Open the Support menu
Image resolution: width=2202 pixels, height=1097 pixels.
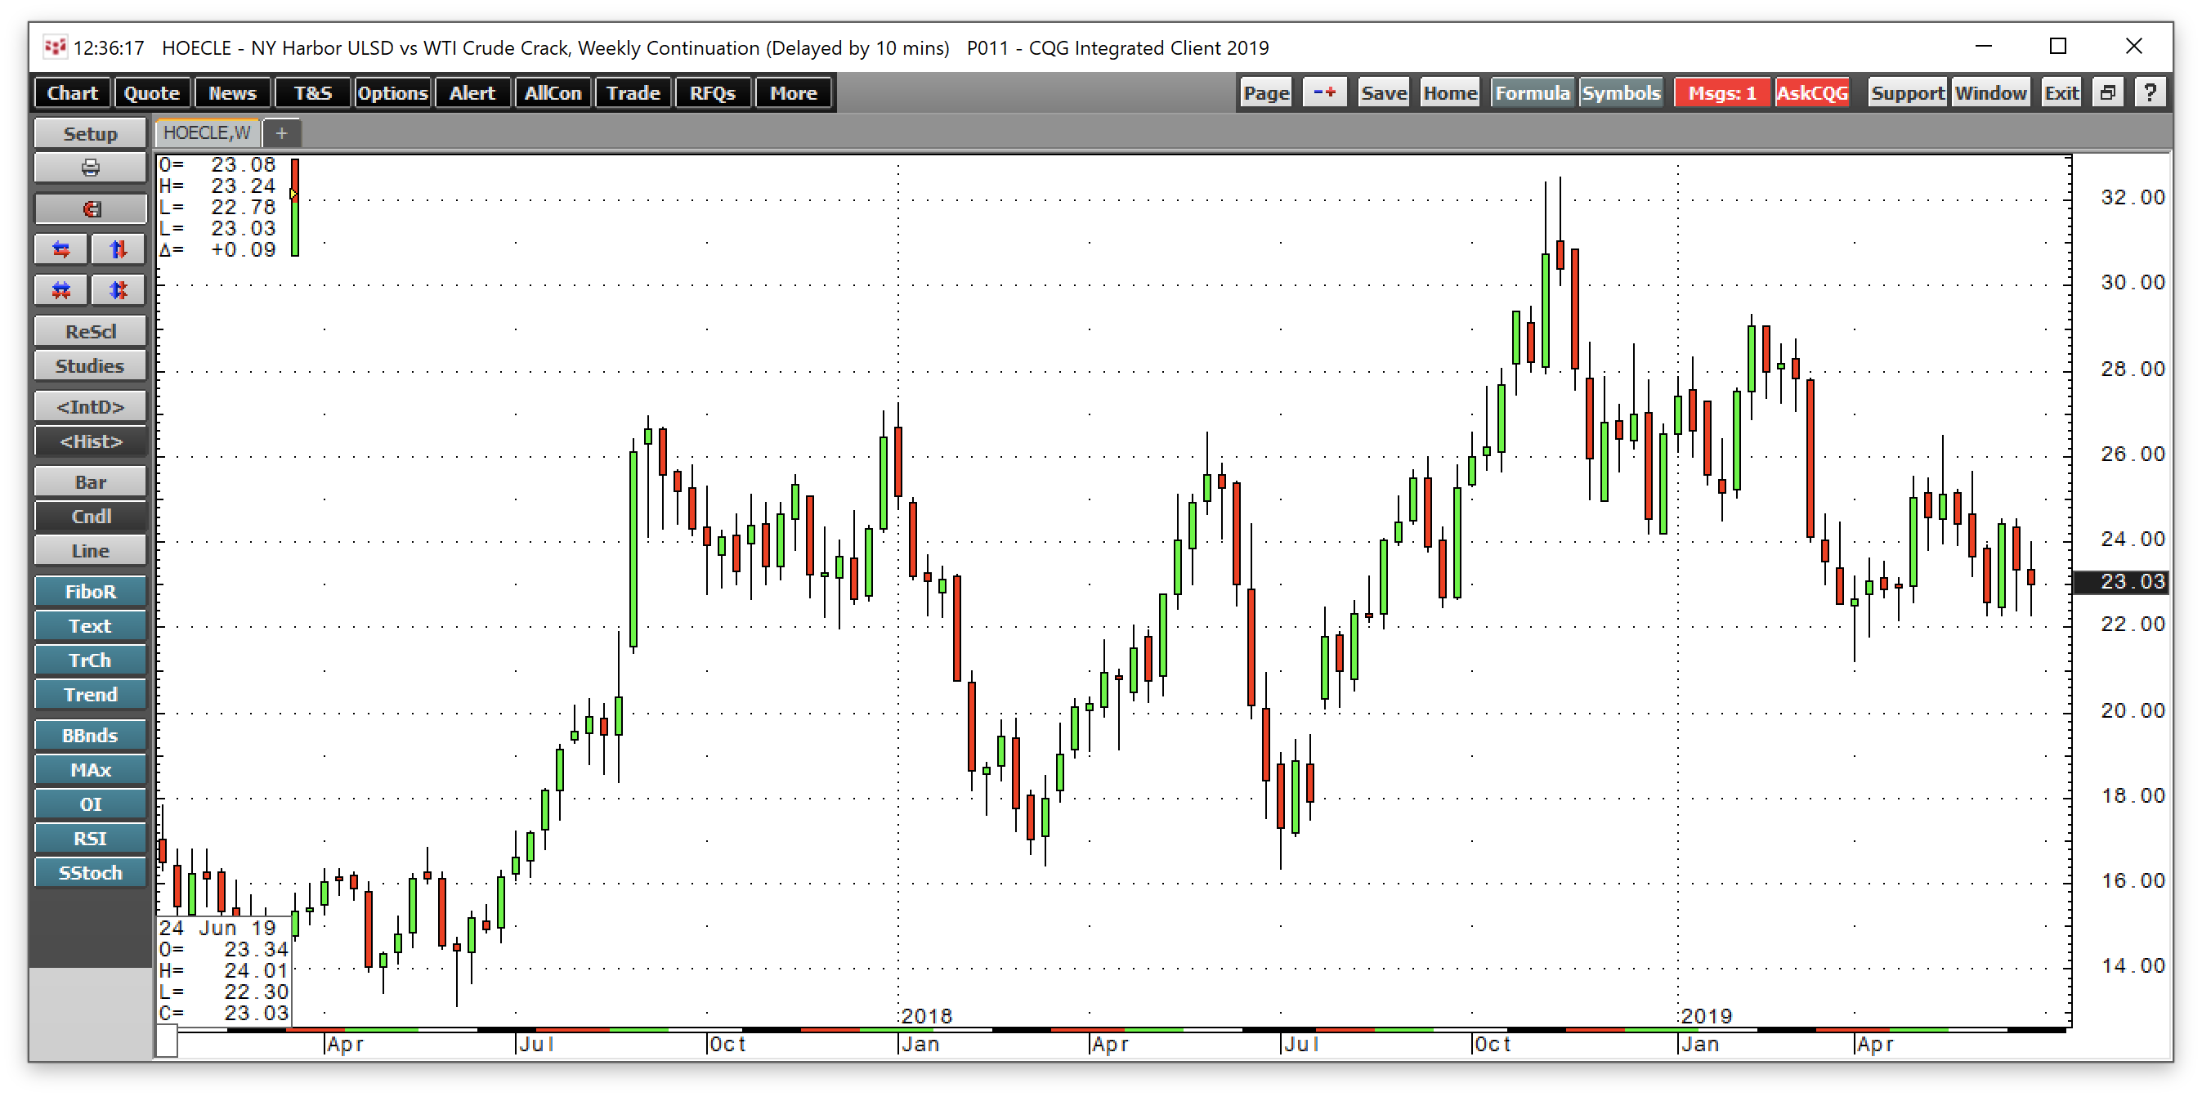click(x=1907, y=92)
